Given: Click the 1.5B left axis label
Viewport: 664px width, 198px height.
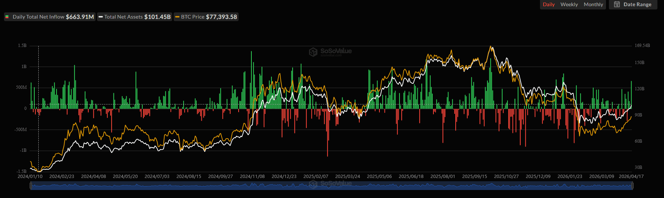Looking at the screenshot, I should tap(22, 45).
